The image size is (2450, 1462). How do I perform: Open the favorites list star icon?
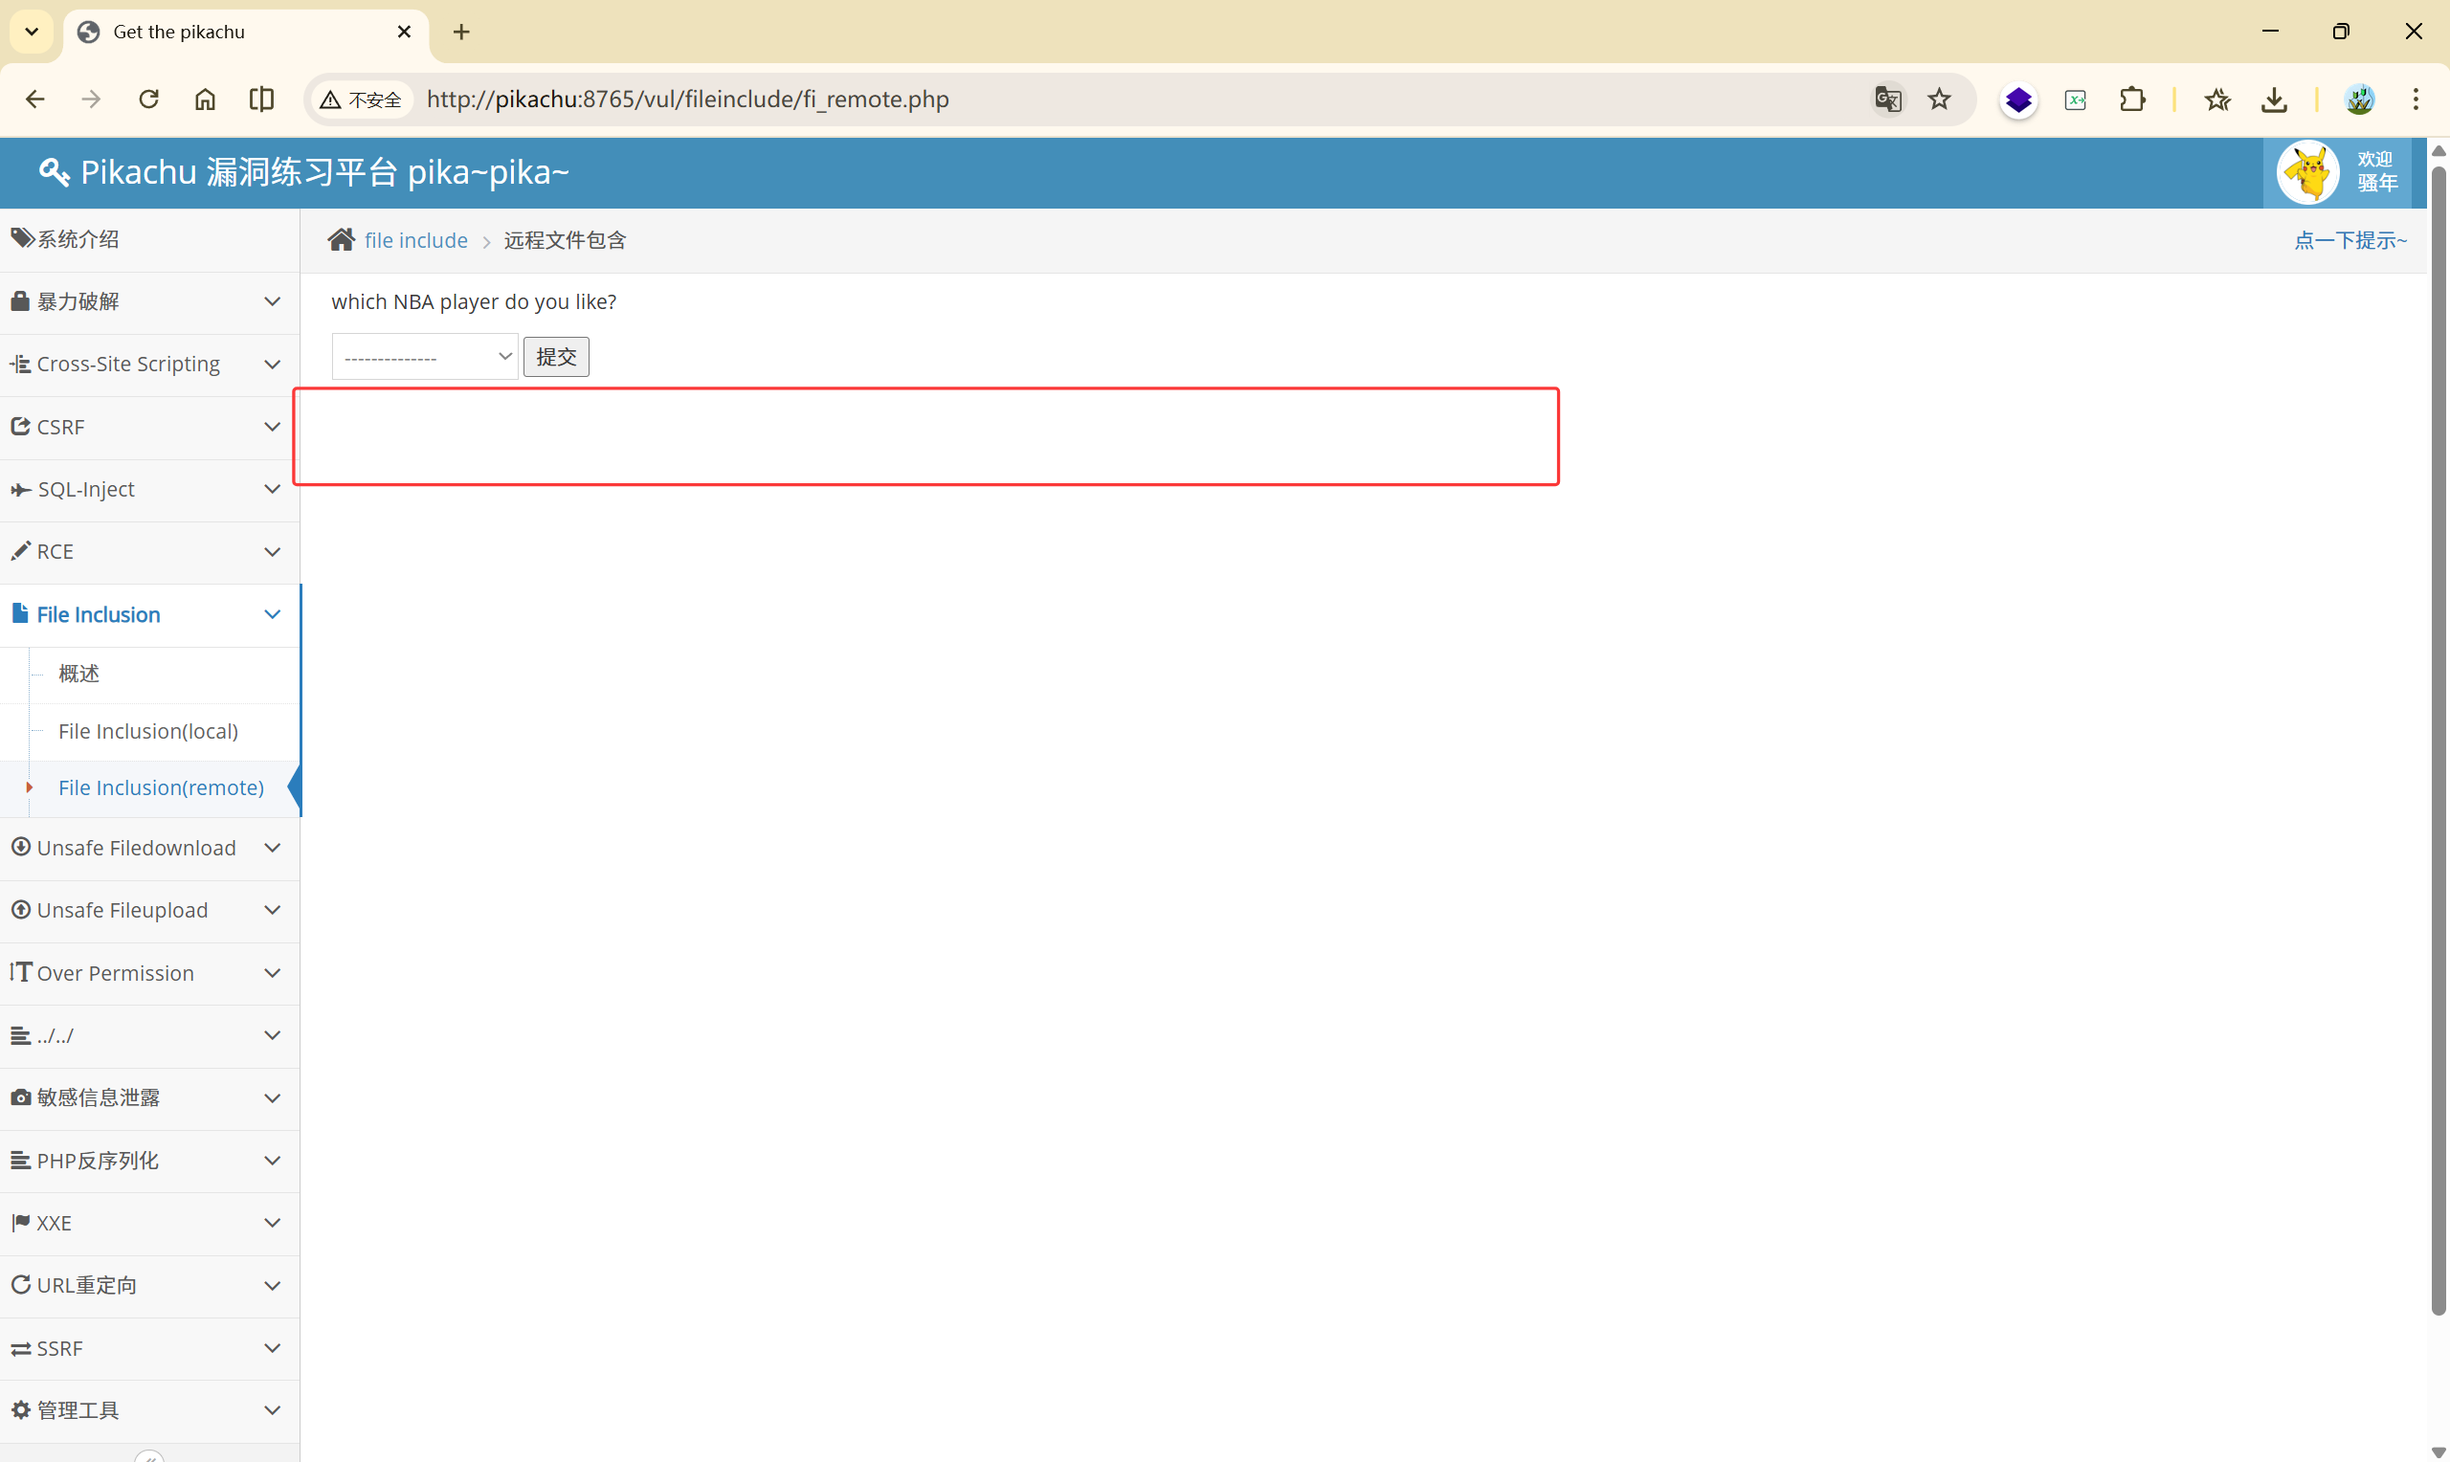tap(2217, 100)
